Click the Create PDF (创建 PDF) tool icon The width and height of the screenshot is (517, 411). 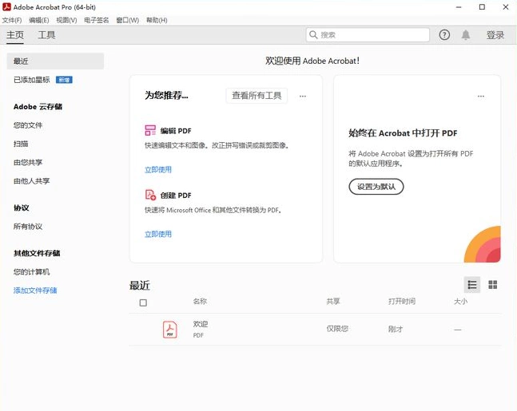click(x=150, y=195)
